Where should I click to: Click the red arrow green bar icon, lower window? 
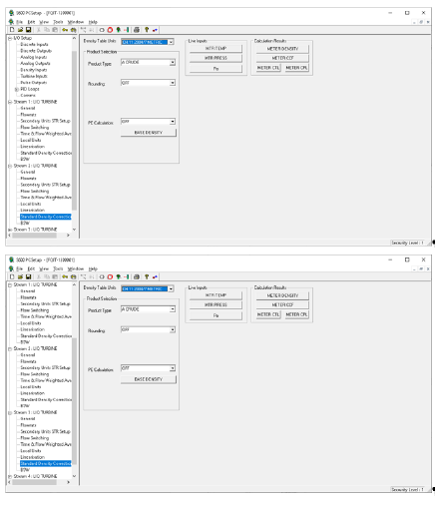[127, 276]
